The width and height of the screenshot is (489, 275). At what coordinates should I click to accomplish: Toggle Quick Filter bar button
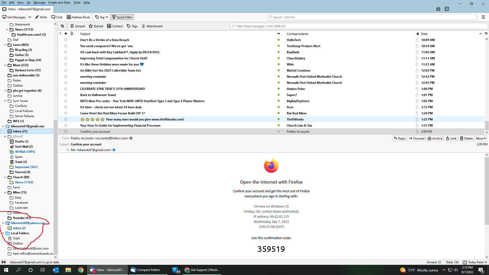click(x=122, y=17)
